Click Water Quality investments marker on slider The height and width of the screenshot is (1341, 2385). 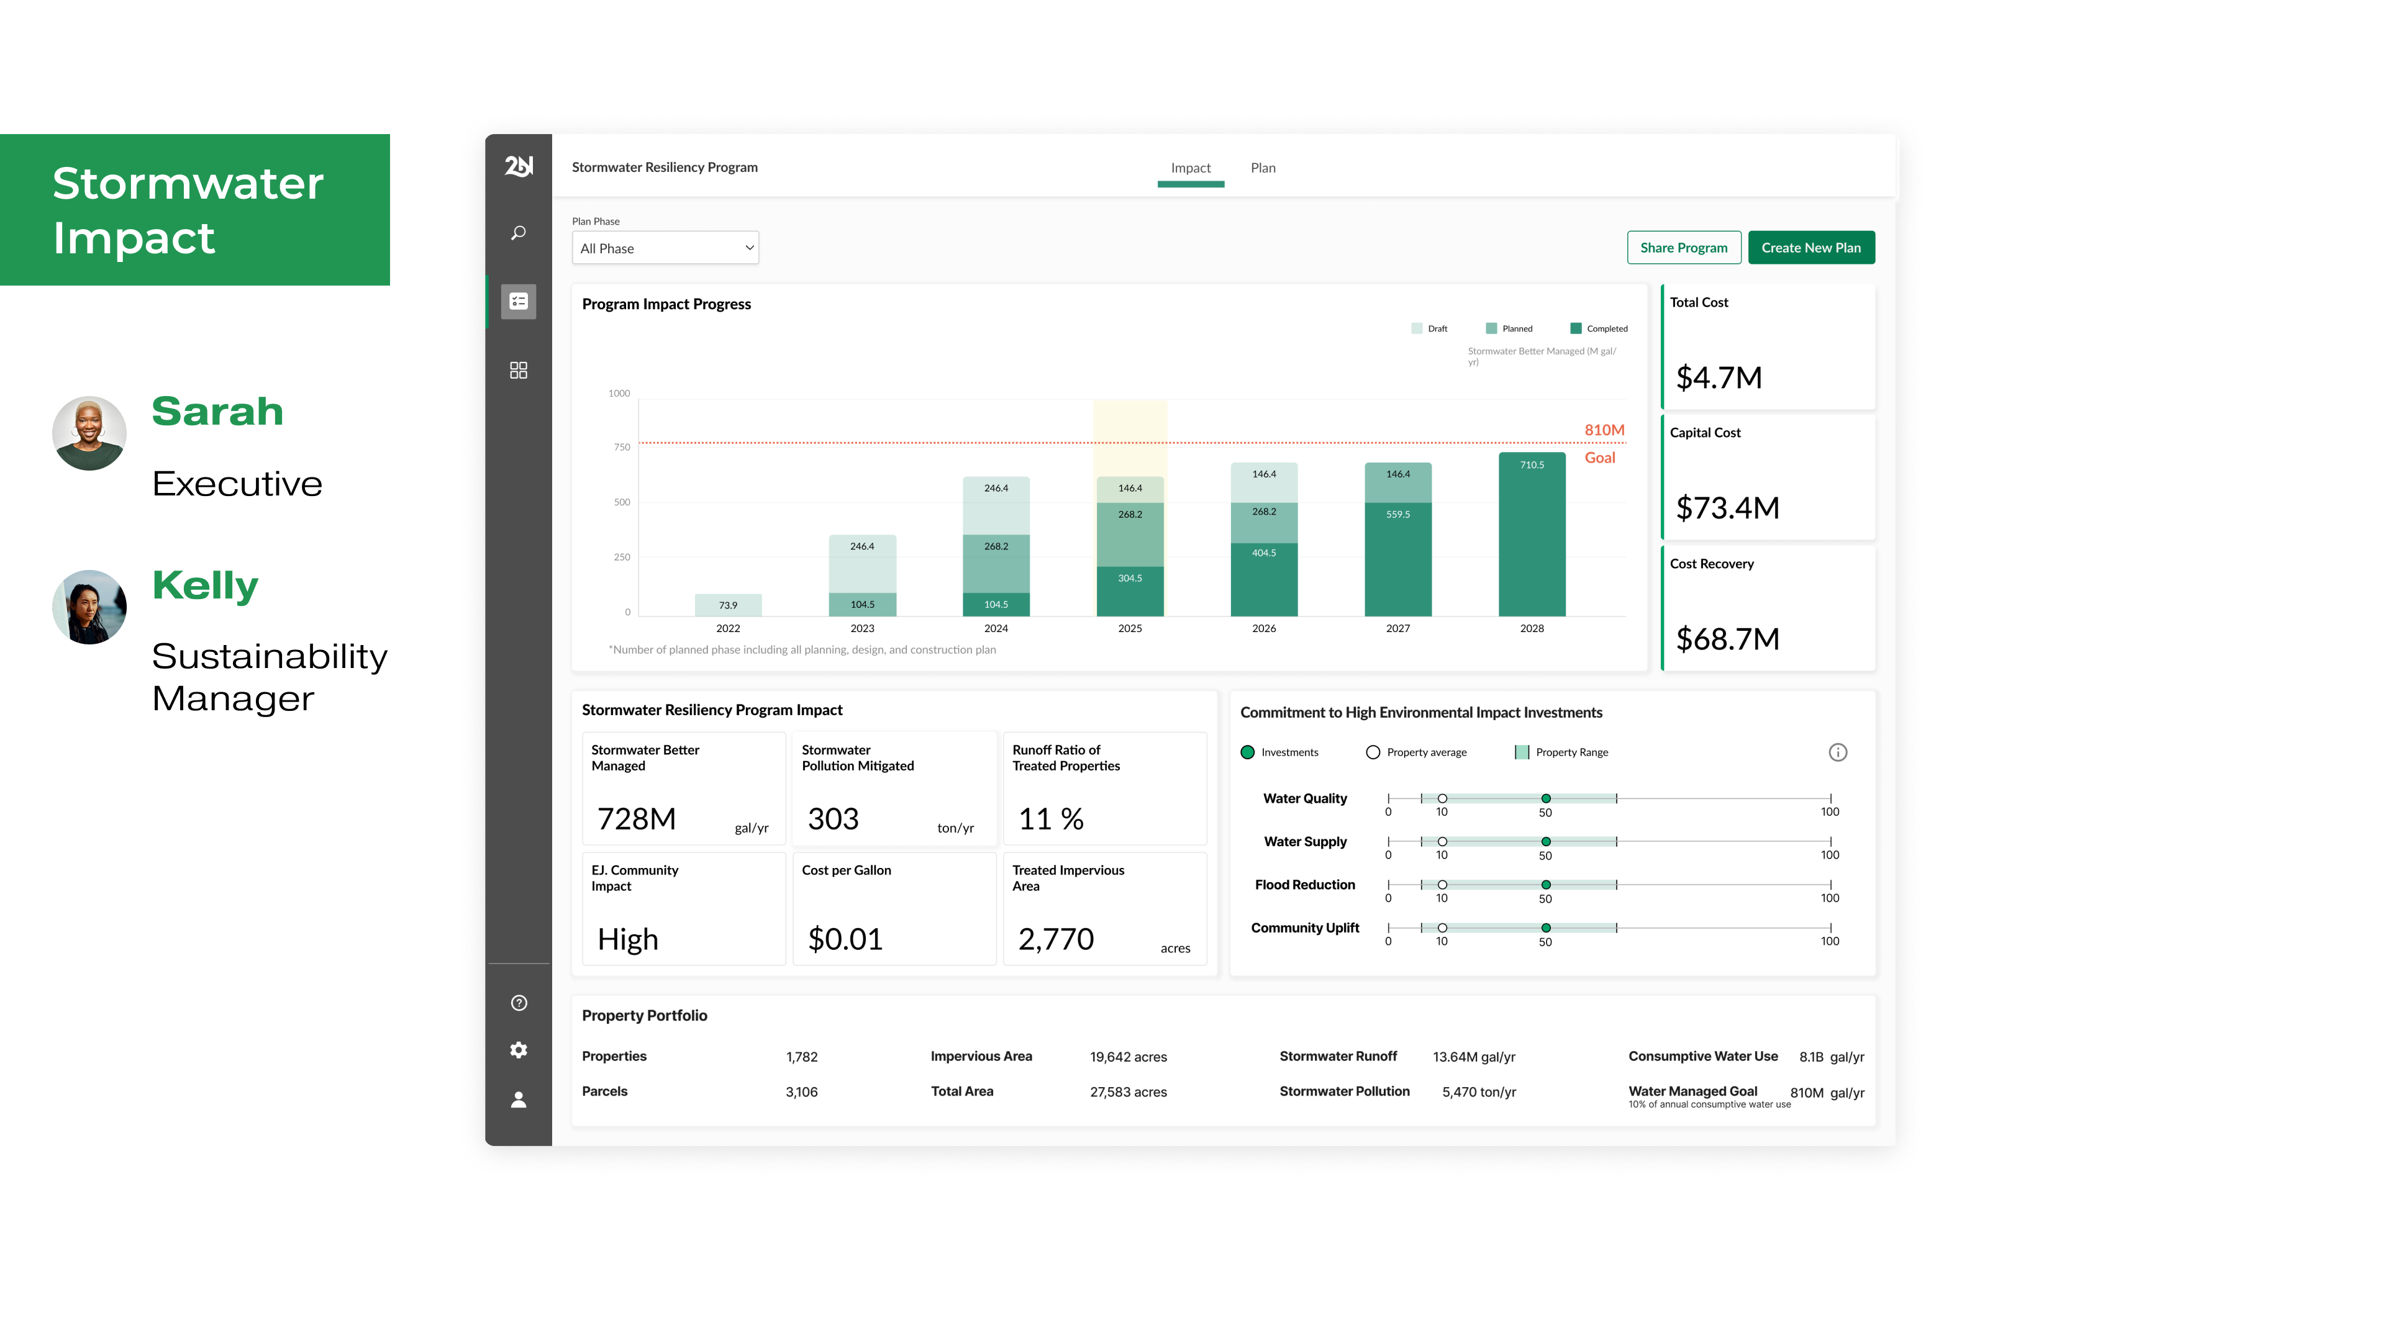pos(1545,798)
